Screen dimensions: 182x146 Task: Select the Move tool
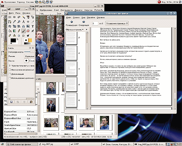[x=28, y=22]
